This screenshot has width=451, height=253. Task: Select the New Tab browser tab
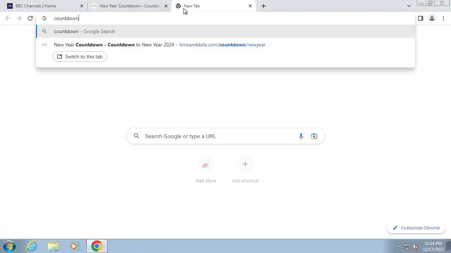tap(214, 6)
